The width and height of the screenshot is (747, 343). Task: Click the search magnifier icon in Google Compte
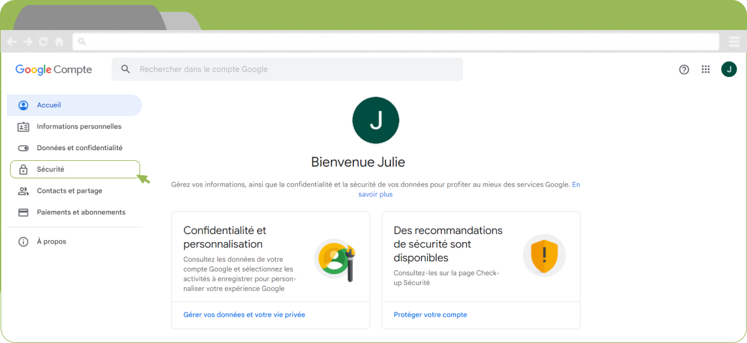point(126,69)
